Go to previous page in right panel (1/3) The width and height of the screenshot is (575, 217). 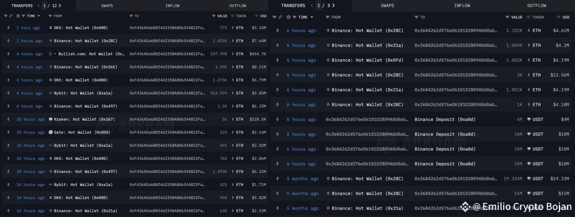coord(312,6)
